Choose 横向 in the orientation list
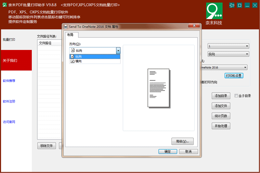Image resolution: width=260 pixels, height=173 pixels. (x=95, y=61)
